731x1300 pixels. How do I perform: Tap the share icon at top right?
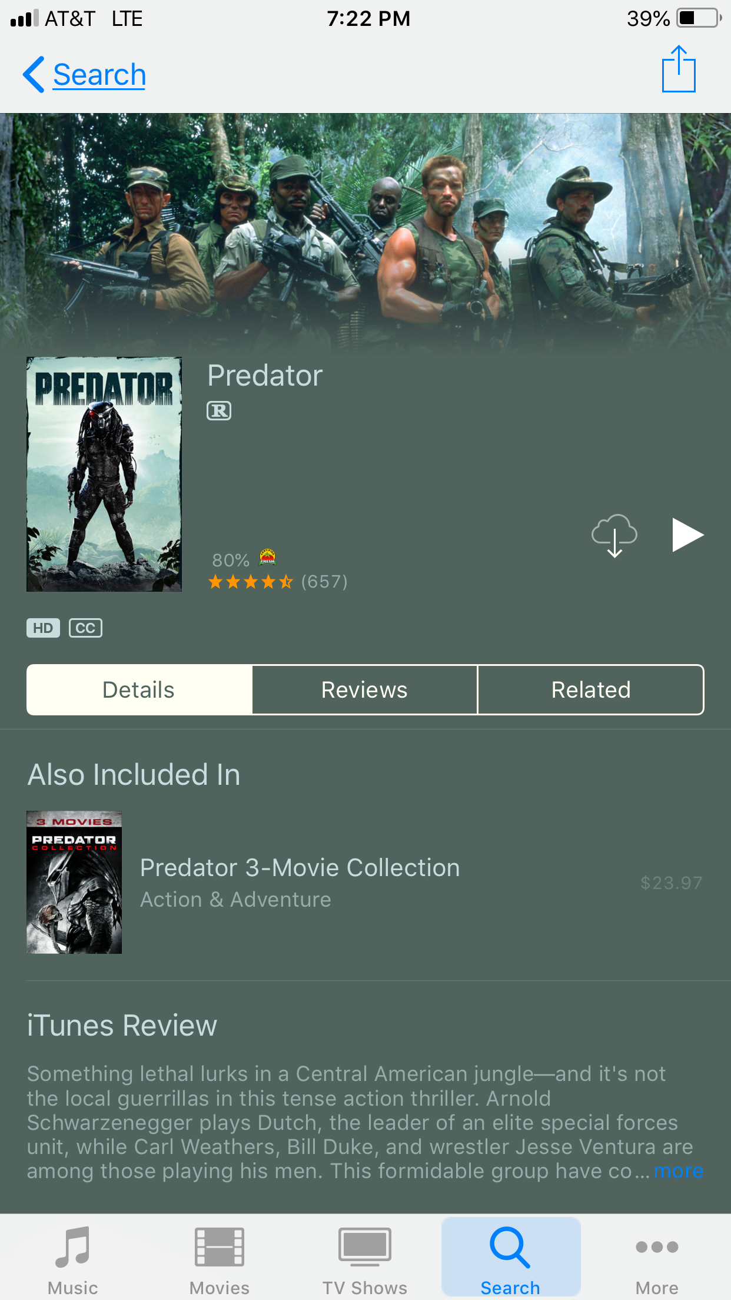click(x=679, y=69)
